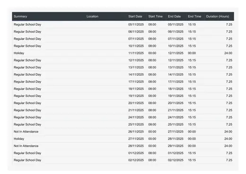Image resolution: width=246 pixels, height=174 pixels.
Task: Click start time 08:00 in 06/11/2025 row
Action: pos(152,32)
